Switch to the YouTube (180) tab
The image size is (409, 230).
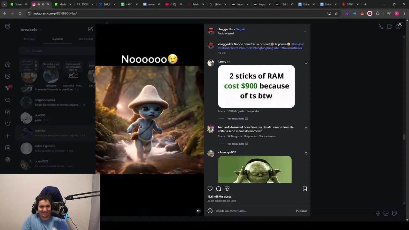point(173,4)
